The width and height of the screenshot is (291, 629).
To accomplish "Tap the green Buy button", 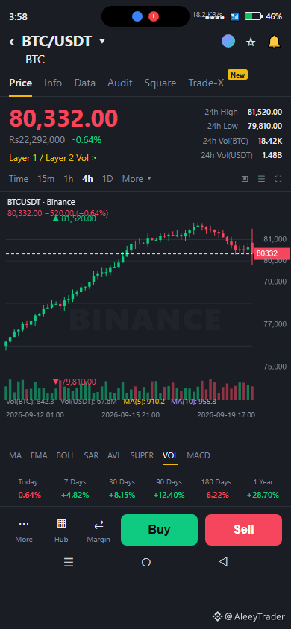I will pyautogui.click(x=160, y=530).
